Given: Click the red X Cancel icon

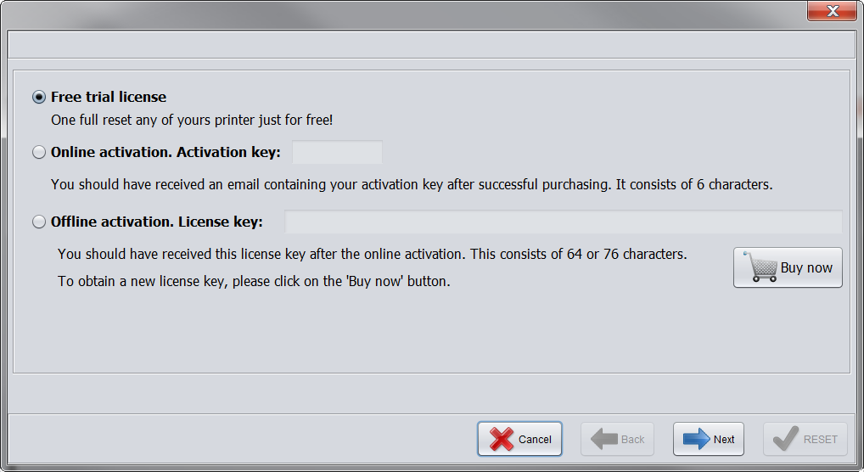Looking at the screenshot, I should click(x=502, y=440).
